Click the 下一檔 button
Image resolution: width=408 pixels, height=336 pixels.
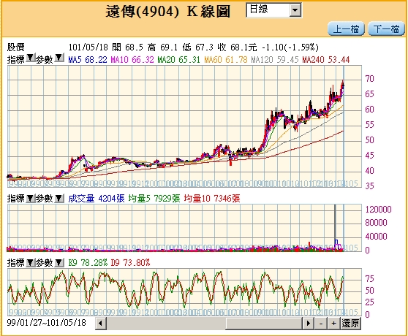386,28
